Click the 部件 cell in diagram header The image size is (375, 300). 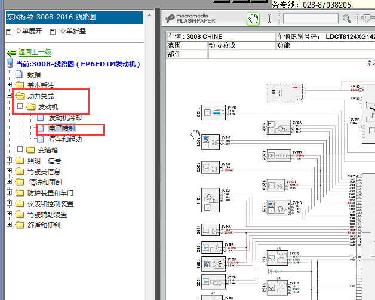pyautogui.click(x=187, y=54)
